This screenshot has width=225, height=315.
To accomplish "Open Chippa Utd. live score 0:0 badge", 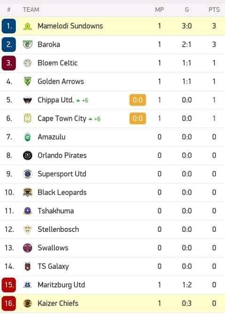I will 138,100.
